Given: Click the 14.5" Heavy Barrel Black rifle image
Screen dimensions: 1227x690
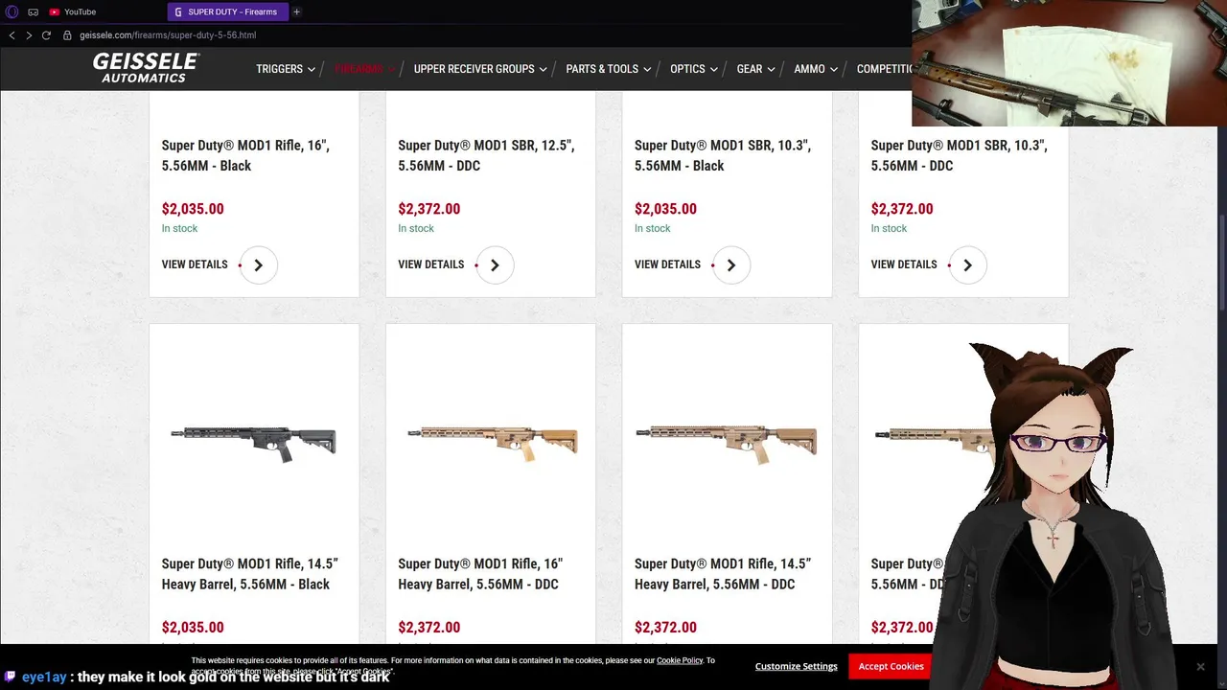Looking at the screenshot, I should pyautogui.click(x=254, y=444).
